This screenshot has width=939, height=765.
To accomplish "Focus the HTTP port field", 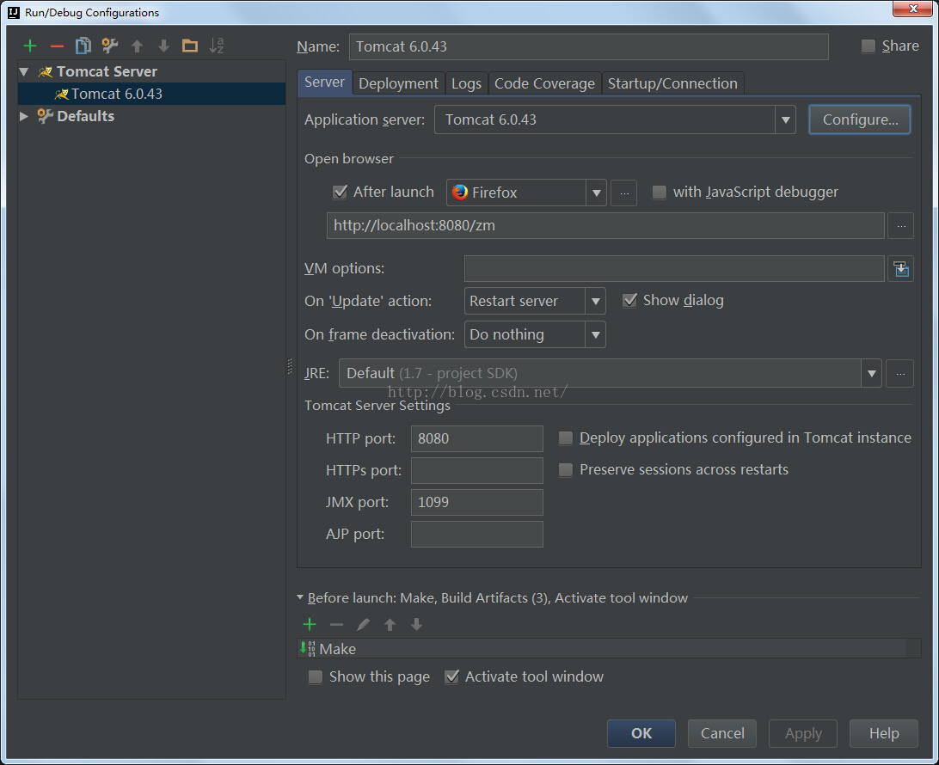I will 476,438.
